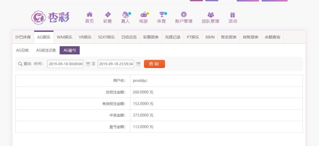This screenshot has height=146, width=319.
Task: Click the value 373.0000 元
Action: click(143, 115)
